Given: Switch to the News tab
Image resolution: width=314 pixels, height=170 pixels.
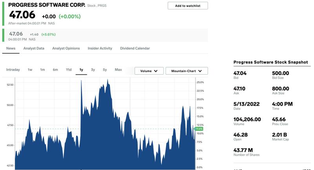Looking at the screenshot, I should tap(11, 48).
